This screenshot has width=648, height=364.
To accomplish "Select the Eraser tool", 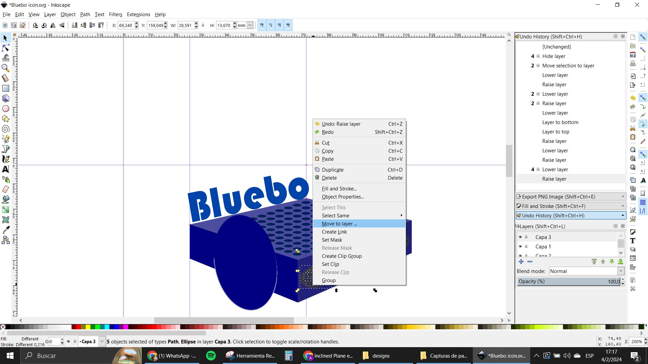I will pos(5,189).
